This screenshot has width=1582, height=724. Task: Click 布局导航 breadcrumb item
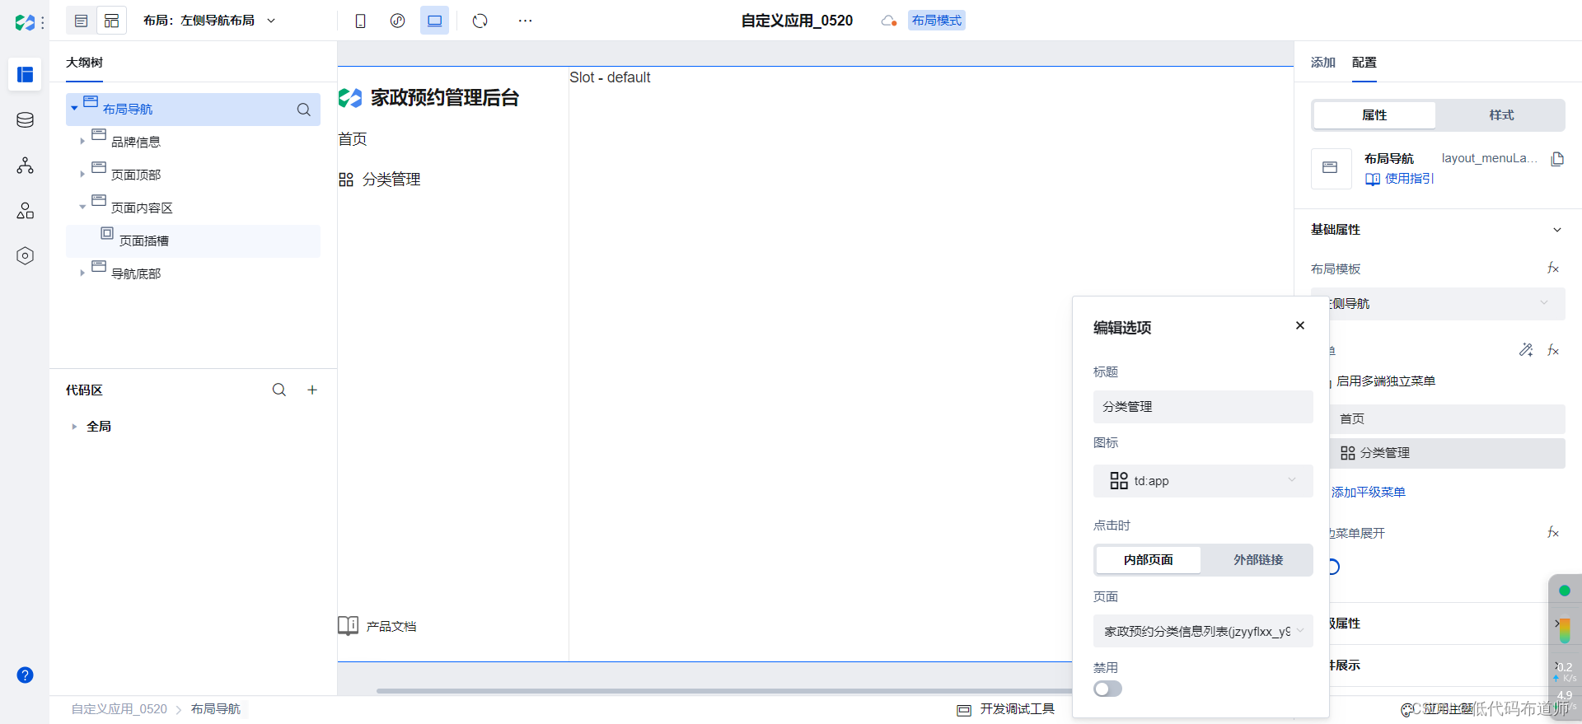click(216, 709)
